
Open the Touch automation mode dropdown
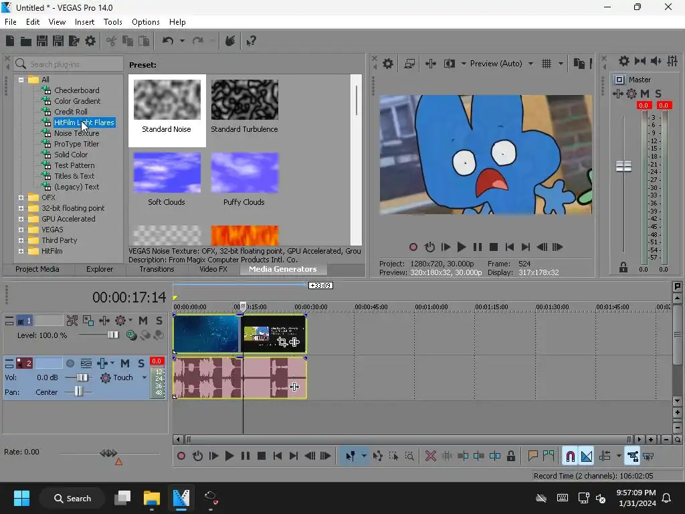point(144,377)
